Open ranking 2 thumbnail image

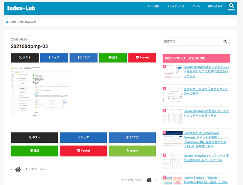point(172,94)
